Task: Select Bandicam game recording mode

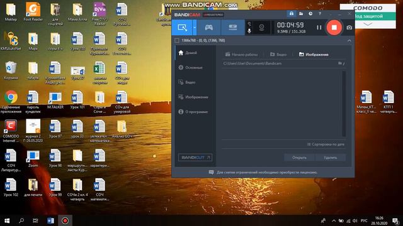Action: click(208, 28)
